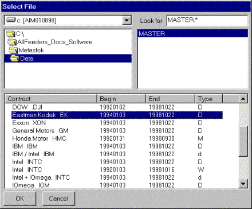Dismiss the dialog with Cancel
The height and width of the screenshot is (209, 252).
58,199
